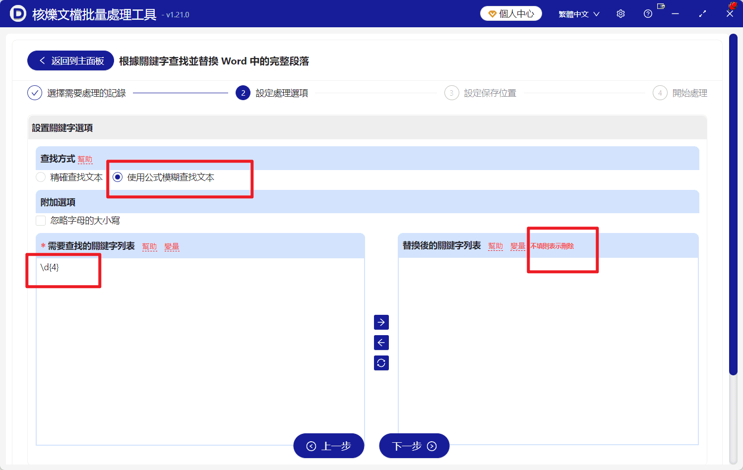Transfer keywords using the right arrow icon
This screenshot has height=470, width=743.
[381, 322]
